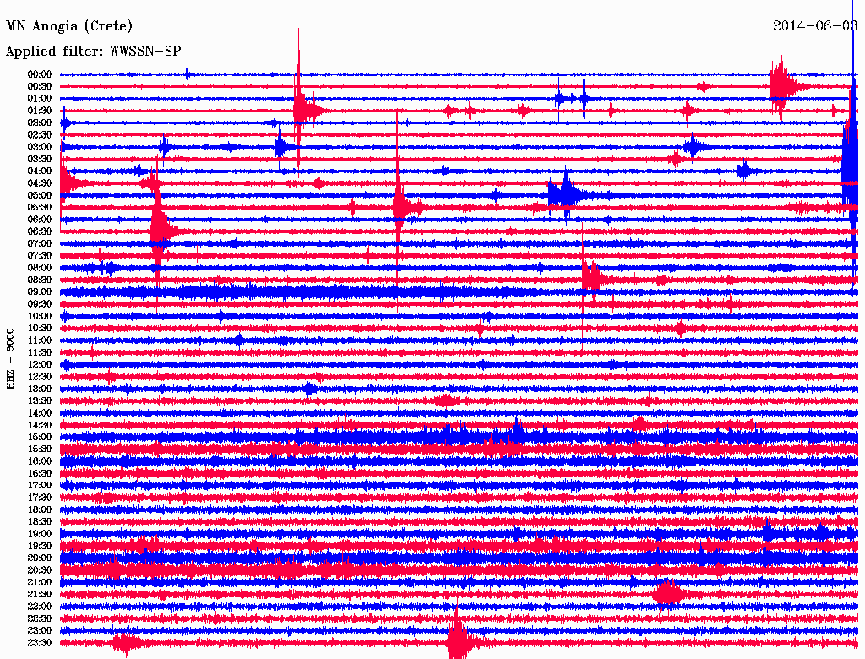This screenshot has width=865, height=659.
Task: Select the 04:00 time label
Action: point(40,172)
